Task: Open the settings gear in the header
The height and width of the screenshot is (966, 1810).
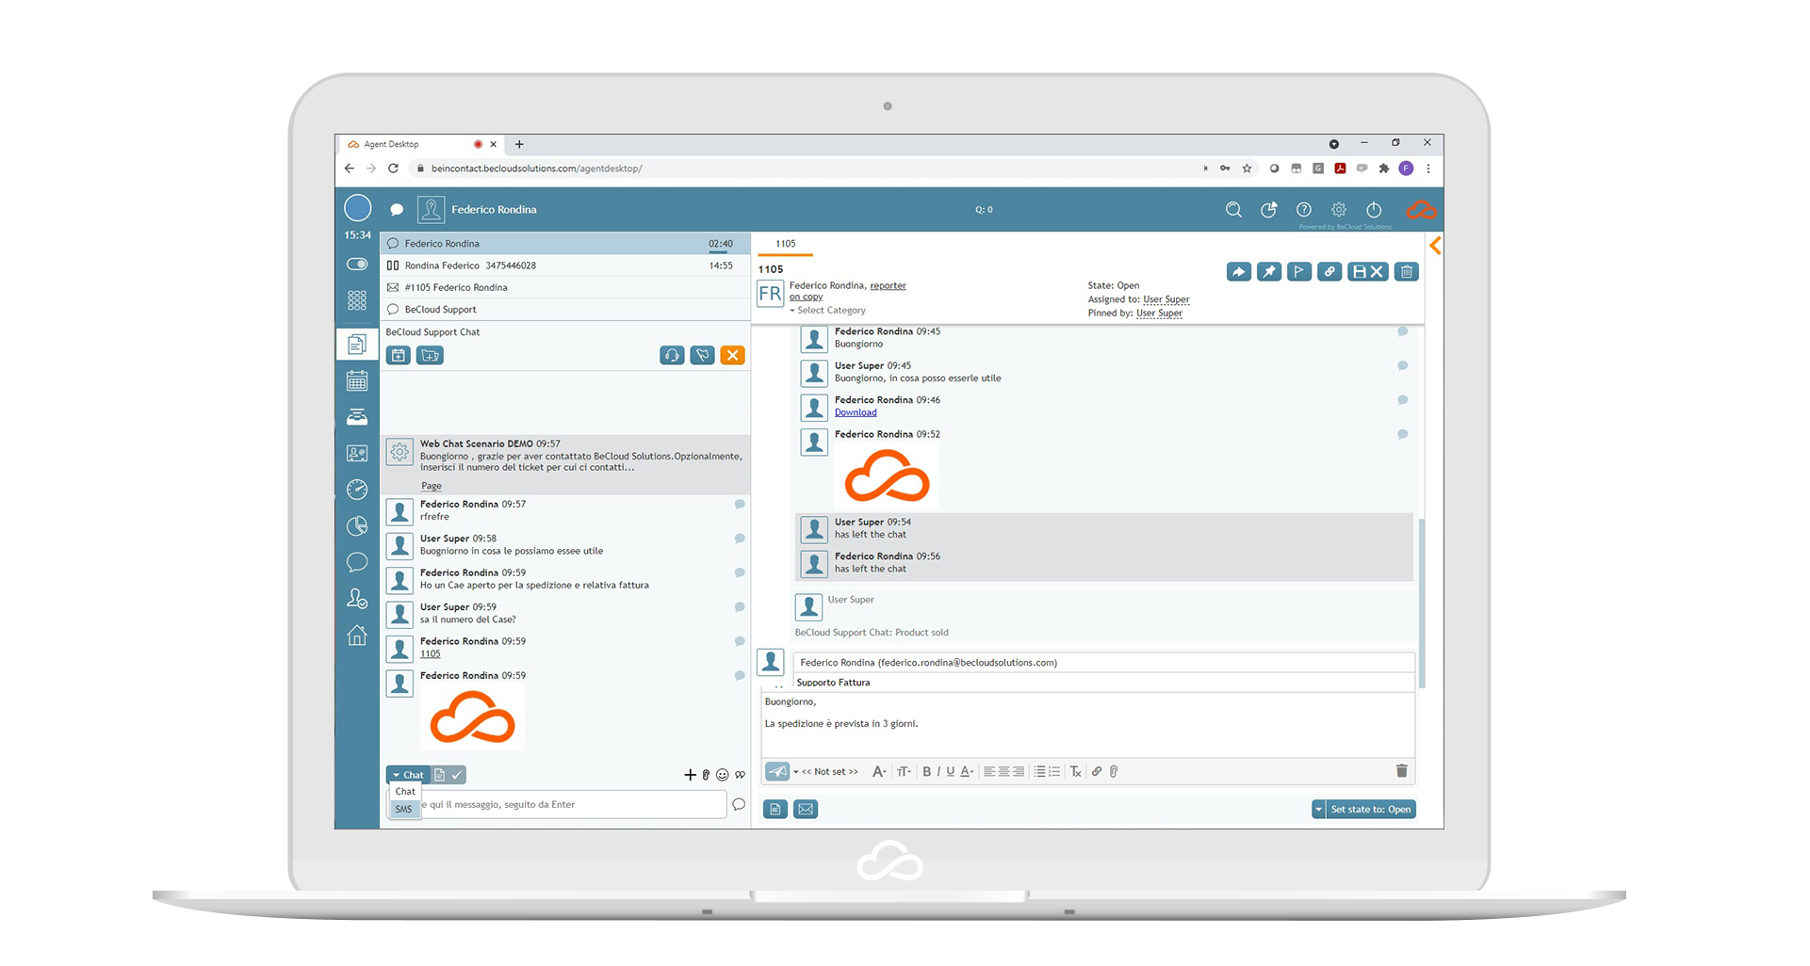Action: tap(1339, 210)
